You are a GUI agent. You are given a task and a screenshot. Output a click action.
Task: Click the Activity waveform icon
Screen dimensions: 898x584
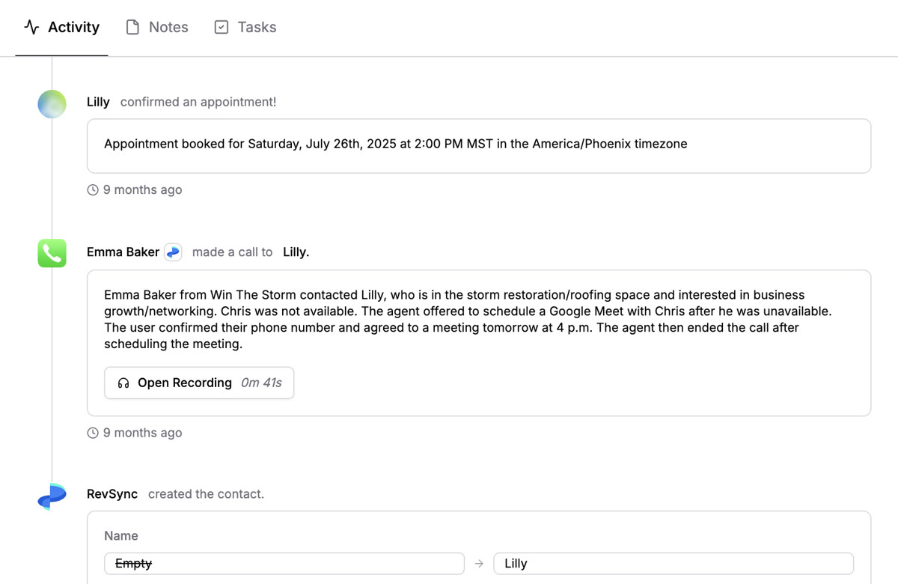(30, 27)
